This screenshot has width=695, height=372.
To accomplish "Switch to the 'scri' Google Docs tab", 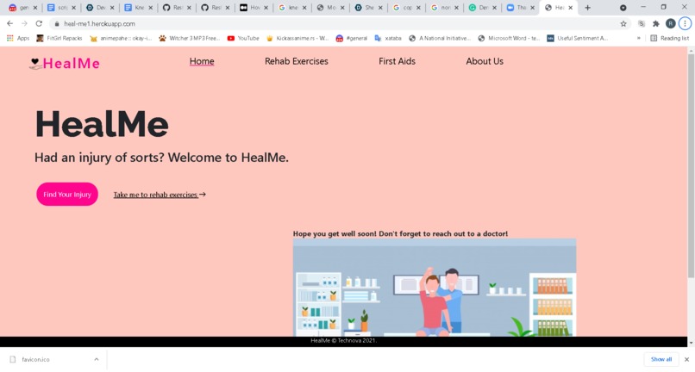I will tap(61, 8).
